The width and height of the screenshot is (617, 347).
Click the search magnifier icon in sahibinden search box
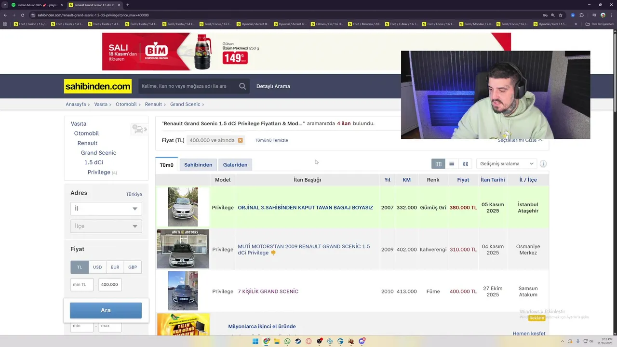pos(242,86)
